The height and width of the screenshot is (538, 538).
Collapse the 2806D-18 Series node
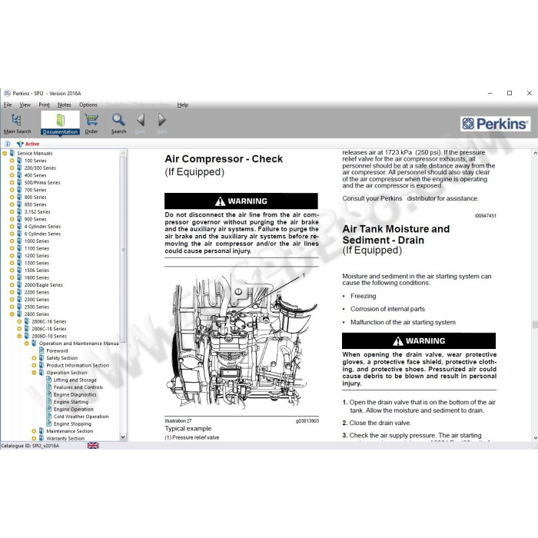click(19, 336)
